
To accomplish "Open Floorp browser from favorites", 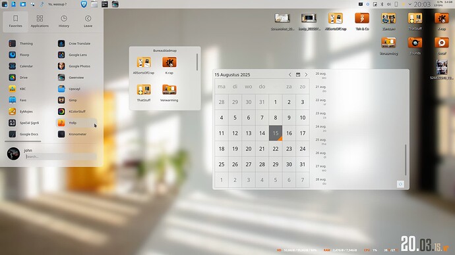I will (26, 55).
